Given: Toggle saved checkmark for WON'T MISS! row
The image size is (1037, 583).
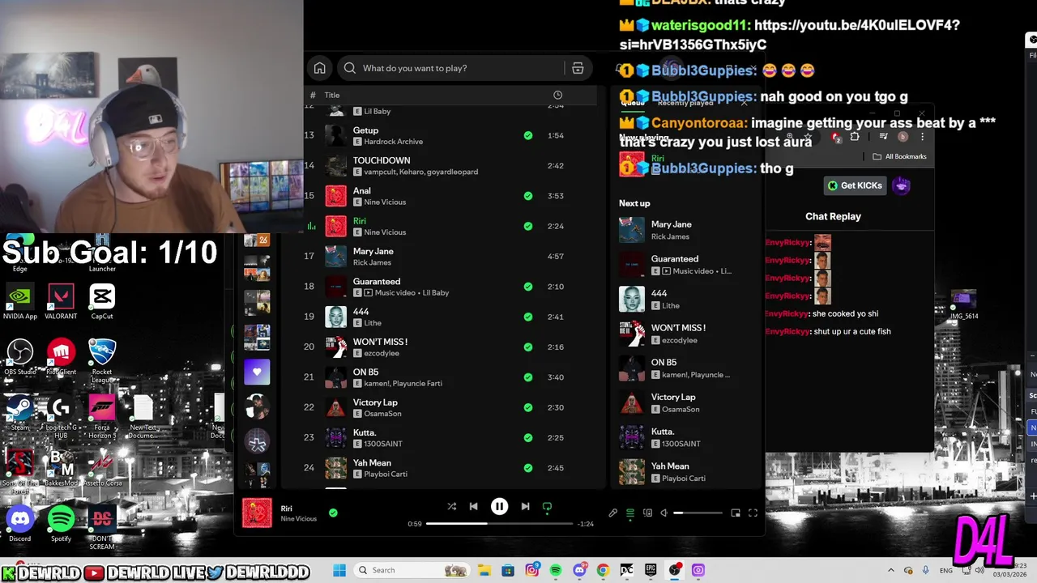Looking at the screenshot, I should tap(528, 347).
